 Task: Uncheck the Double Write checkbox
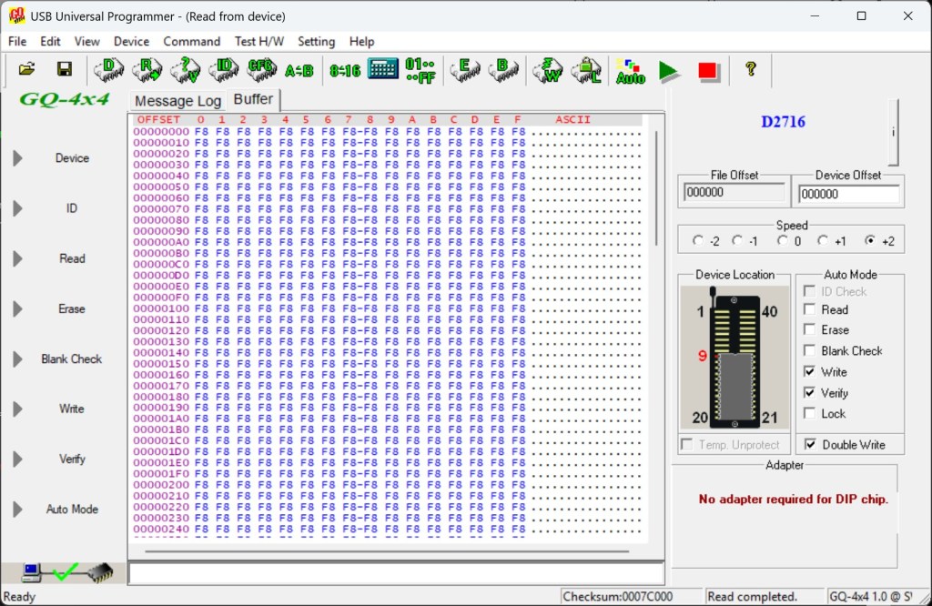[x=810, y=445]
